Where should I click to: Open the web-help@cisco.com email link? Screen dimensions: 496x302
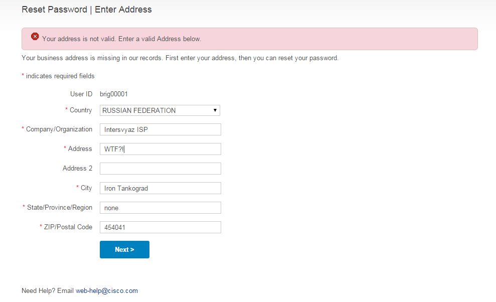(107, 290)
